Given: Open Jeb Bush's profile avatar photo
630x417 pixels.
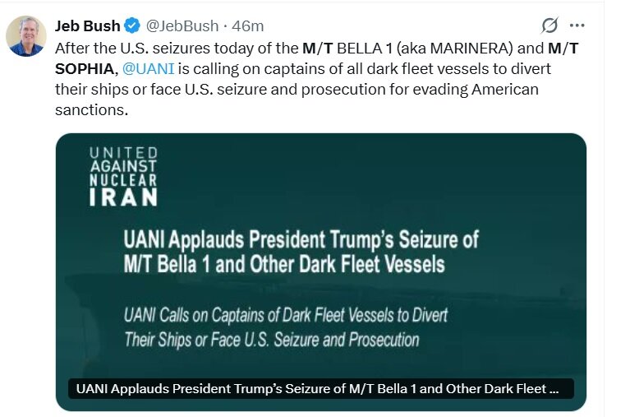Looking at the screenshot, I should [x=25, y=36].
